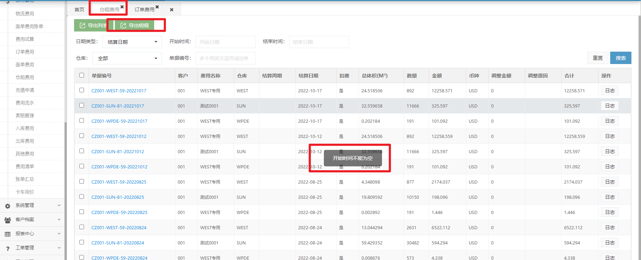Switch to the 仓租费用 tab

click(109, 10)
